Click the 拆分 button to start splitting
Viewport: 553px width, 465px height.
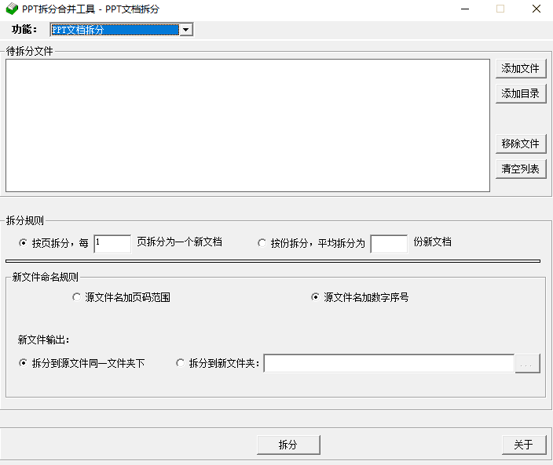tap(288, 445)
